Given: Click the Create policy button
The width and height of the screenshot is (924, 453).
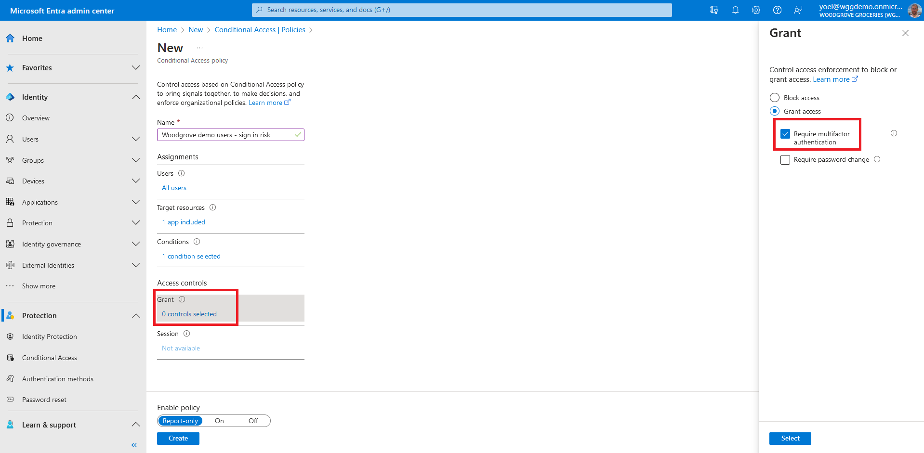Looking at the screenshot, I should click(178, 438).
